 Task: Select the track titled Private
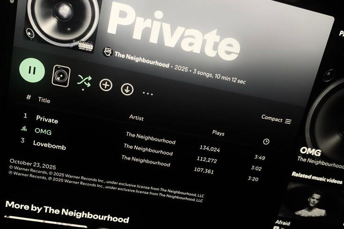(47, 120)
